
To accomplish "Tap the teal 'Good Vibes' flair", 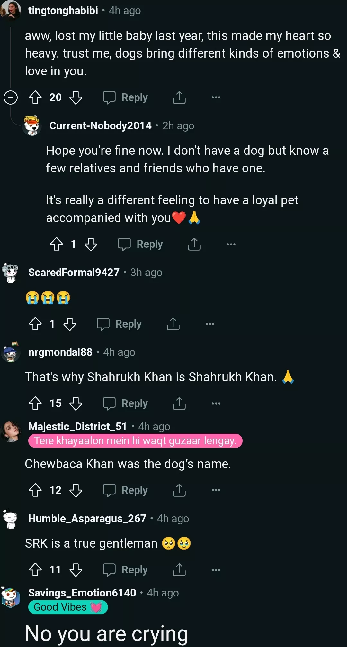I will click(68, 607).
